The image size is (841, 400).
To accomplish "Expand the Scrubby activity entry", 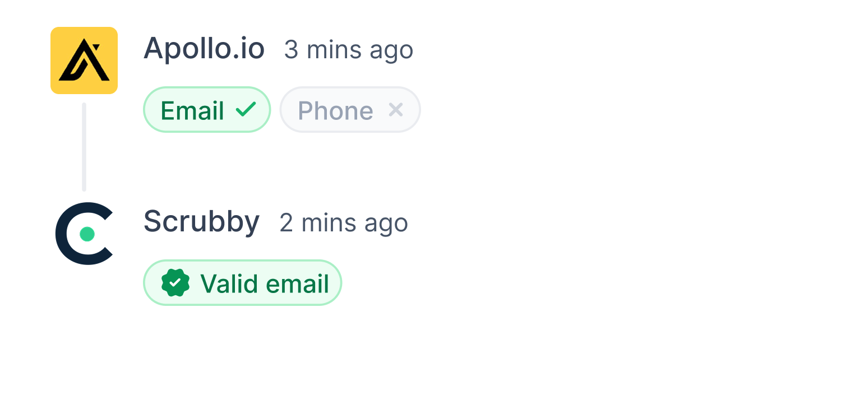I will (x=201, y=222).
